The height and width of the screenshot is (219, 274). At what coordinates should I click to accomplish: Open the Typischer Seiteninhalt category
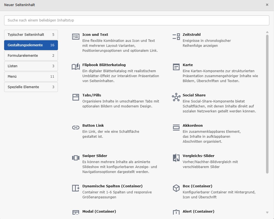pos(31,35)
